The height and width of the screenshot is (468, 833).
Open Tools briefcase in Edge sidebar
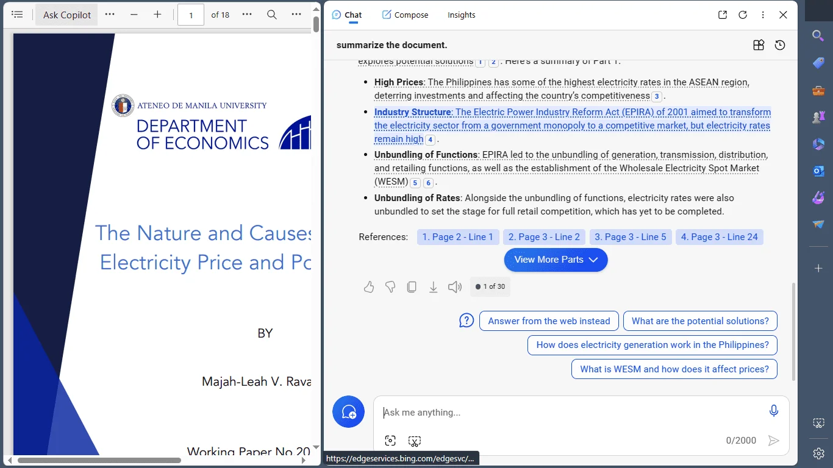(818, 91)
